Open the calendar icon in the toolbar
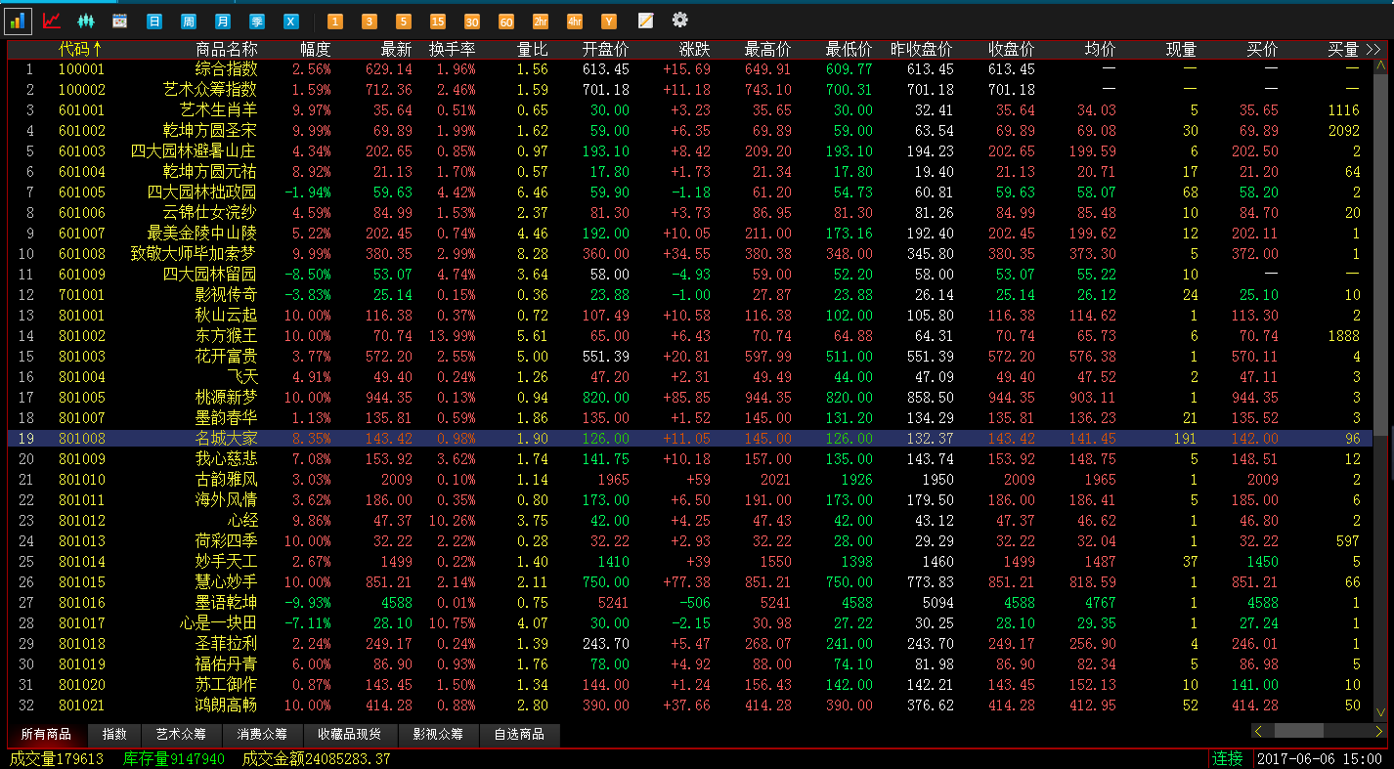Image resolution: width=1394 pixels, height=769 pixels. (x=120, y=21)
